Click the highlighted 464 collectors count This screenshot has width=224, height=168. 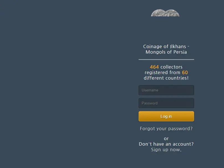click(x=154, y=67)
